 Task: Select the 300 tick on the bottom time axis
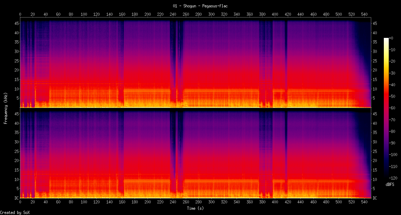pos(211,202)
